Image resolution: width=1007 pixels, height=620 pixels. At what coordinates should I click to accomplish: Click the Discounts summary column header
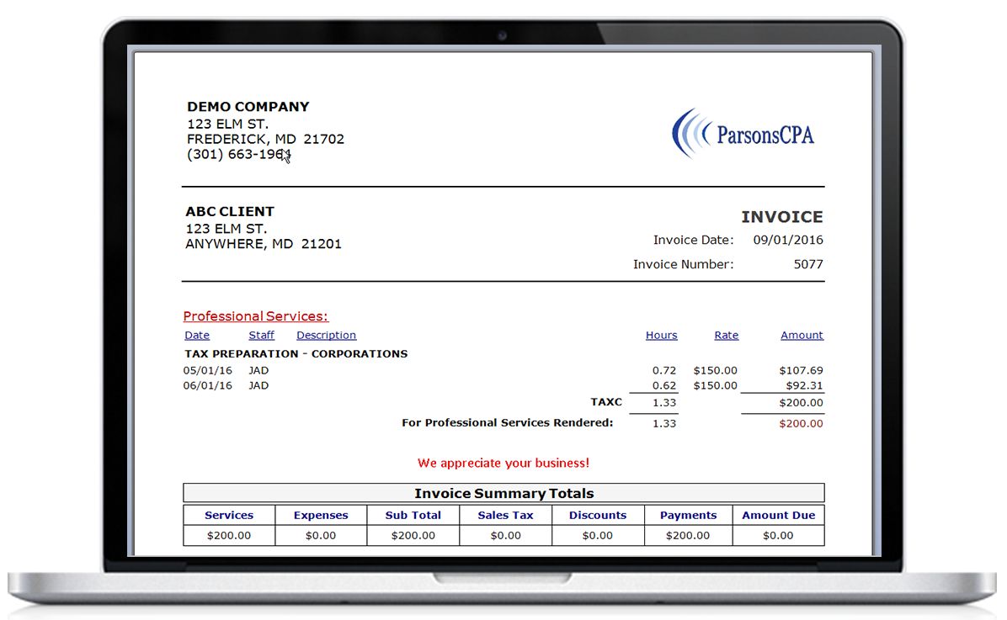598,516
